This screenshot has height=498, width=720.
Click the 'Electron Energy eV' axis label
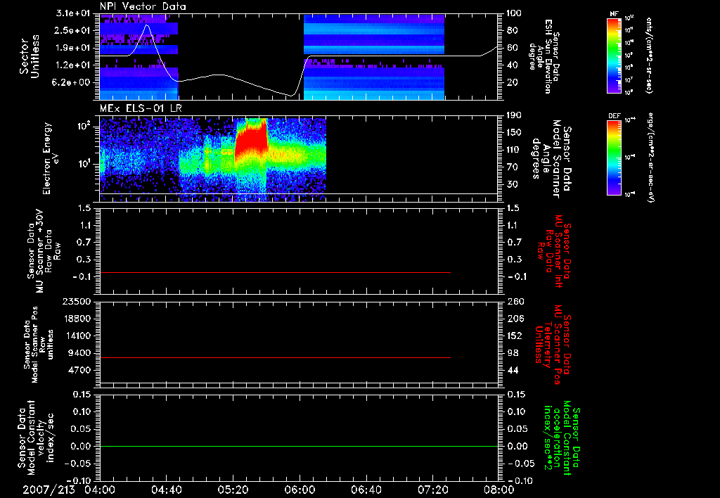(52, 158)
